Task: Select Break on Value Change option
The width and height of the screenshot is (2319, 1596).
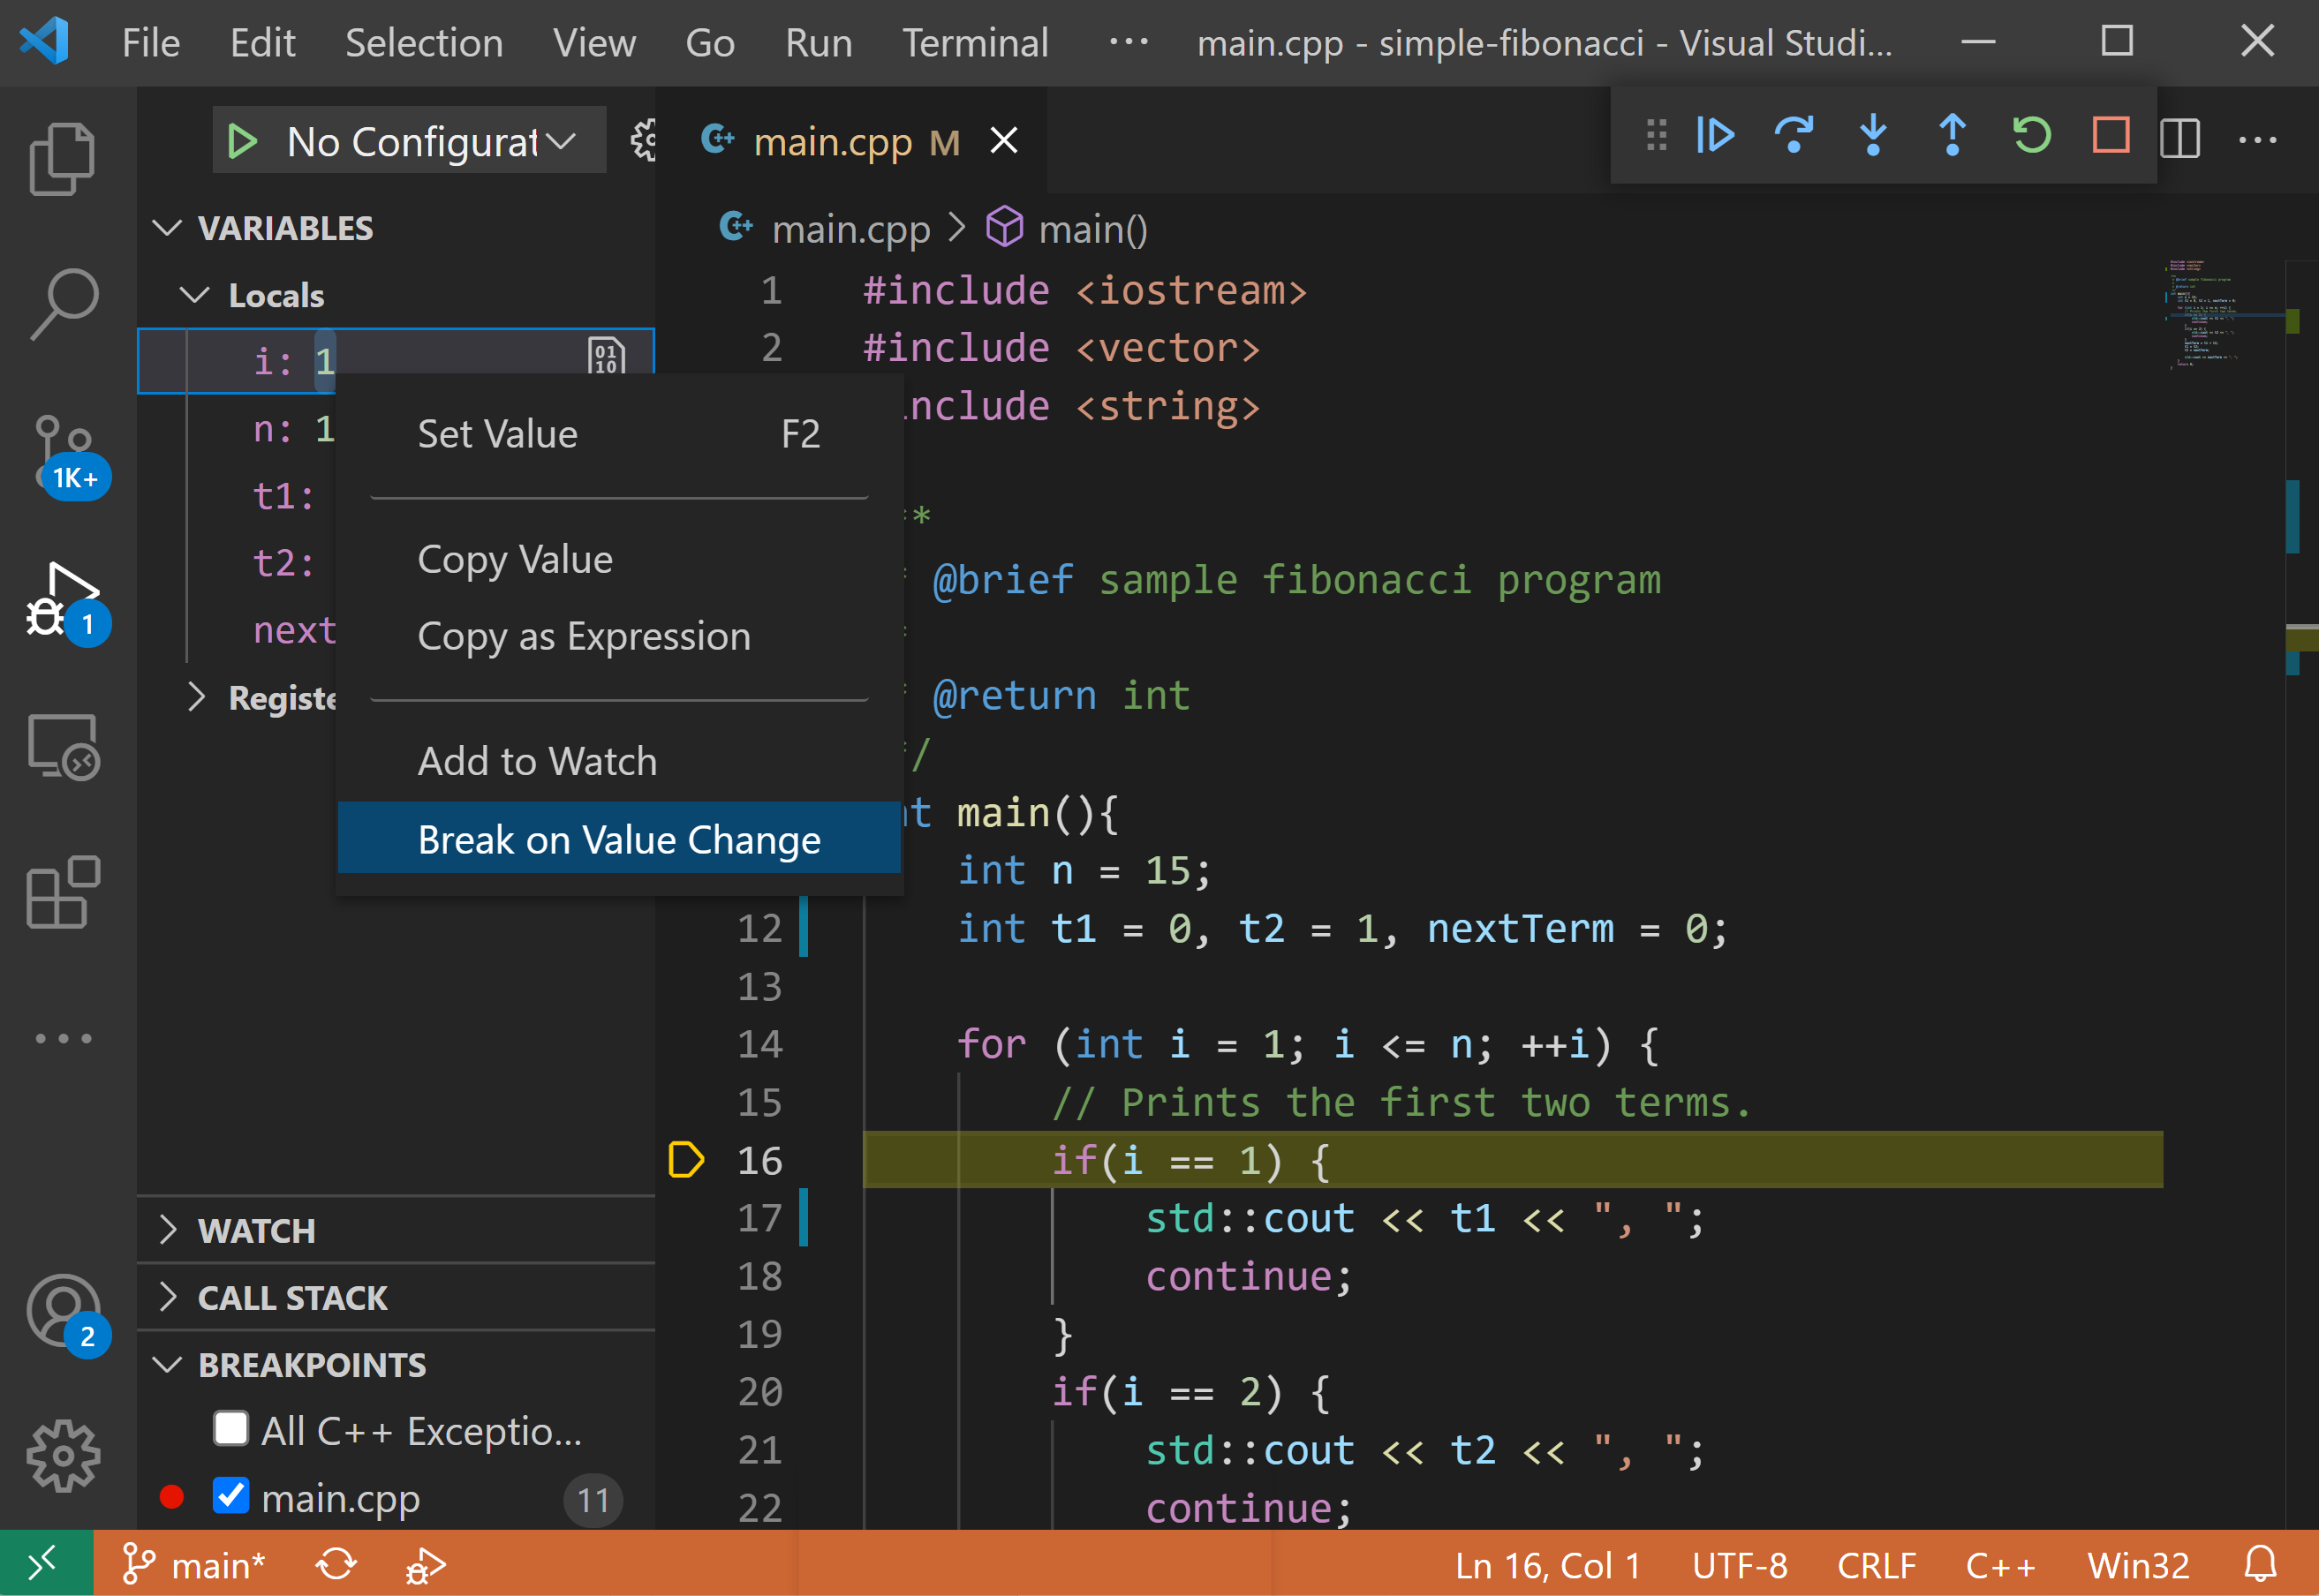Action: 616,839
